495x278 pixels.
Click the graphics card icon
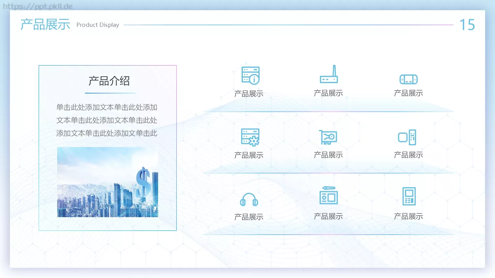pos(328,137)
